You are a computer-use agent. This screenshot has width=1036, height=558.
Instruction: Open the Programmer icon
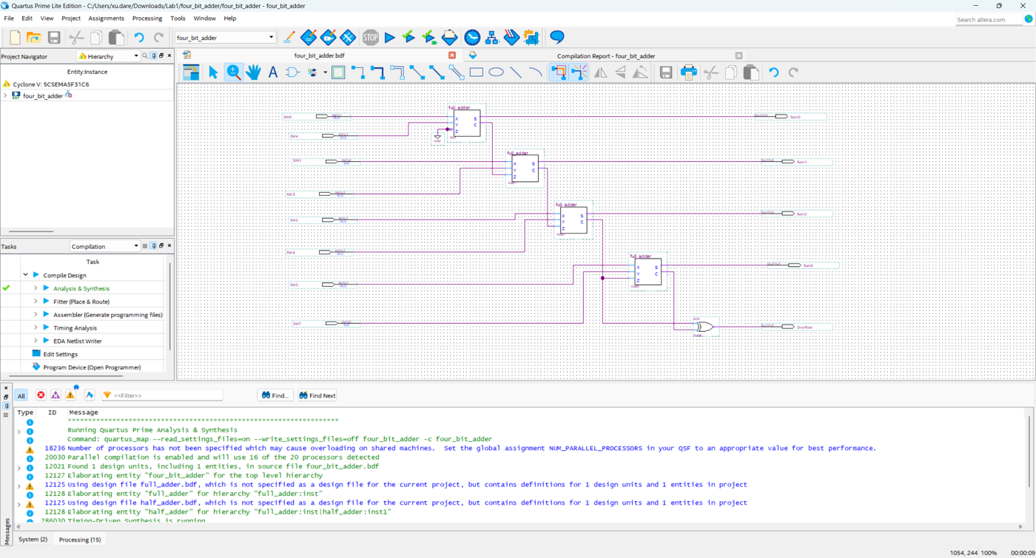[x=511, y=37]
